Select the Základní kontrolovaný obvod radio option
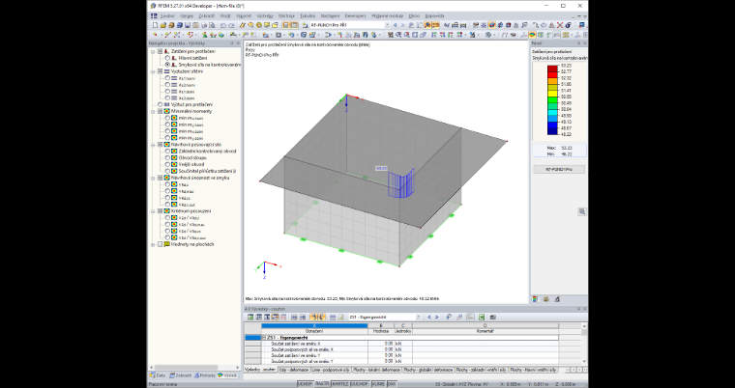 (x=167, y=152)
